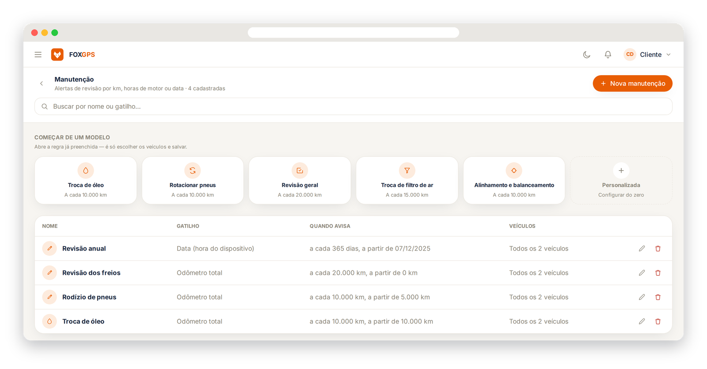Edit the Rodízio de pneus rule
Image resolution: width=707 pixels, height=369 pixels.
pos(642,297)
